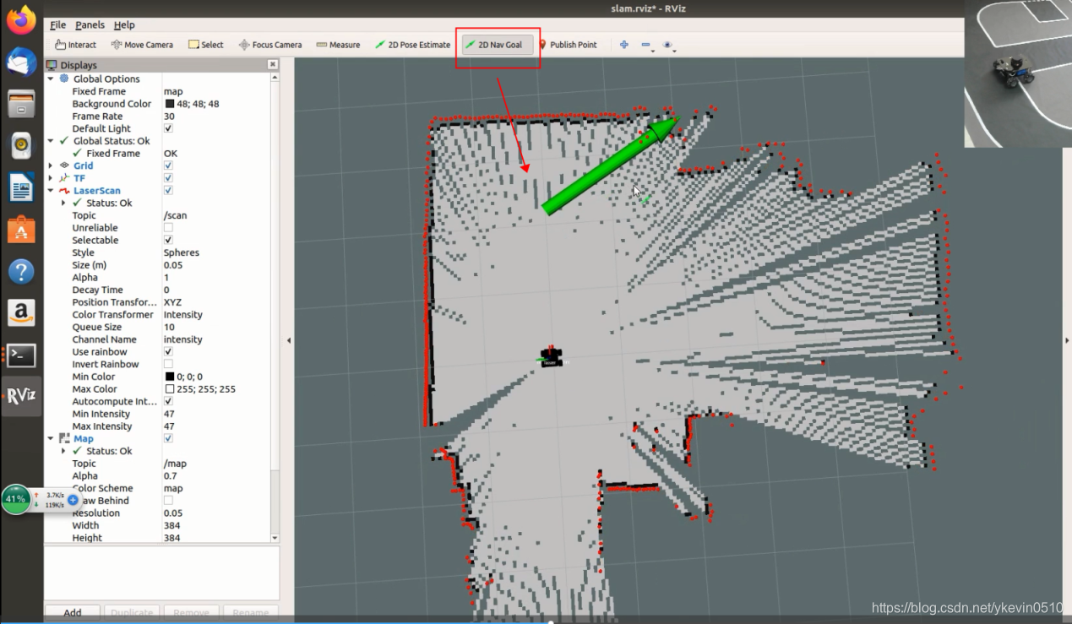Image resolution: width=1072 pixels, height=624 pixels.
Task: Click the Add display button
Action: [73, 612]
